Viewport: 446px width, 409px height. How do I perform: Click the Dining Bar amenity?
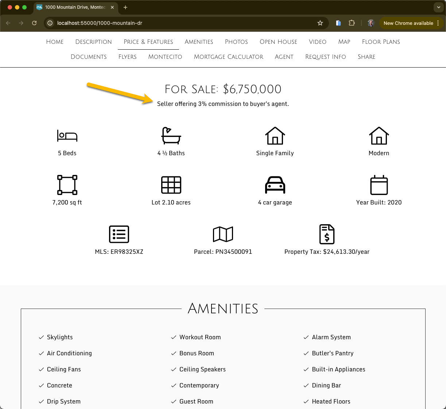coord(326,385)
